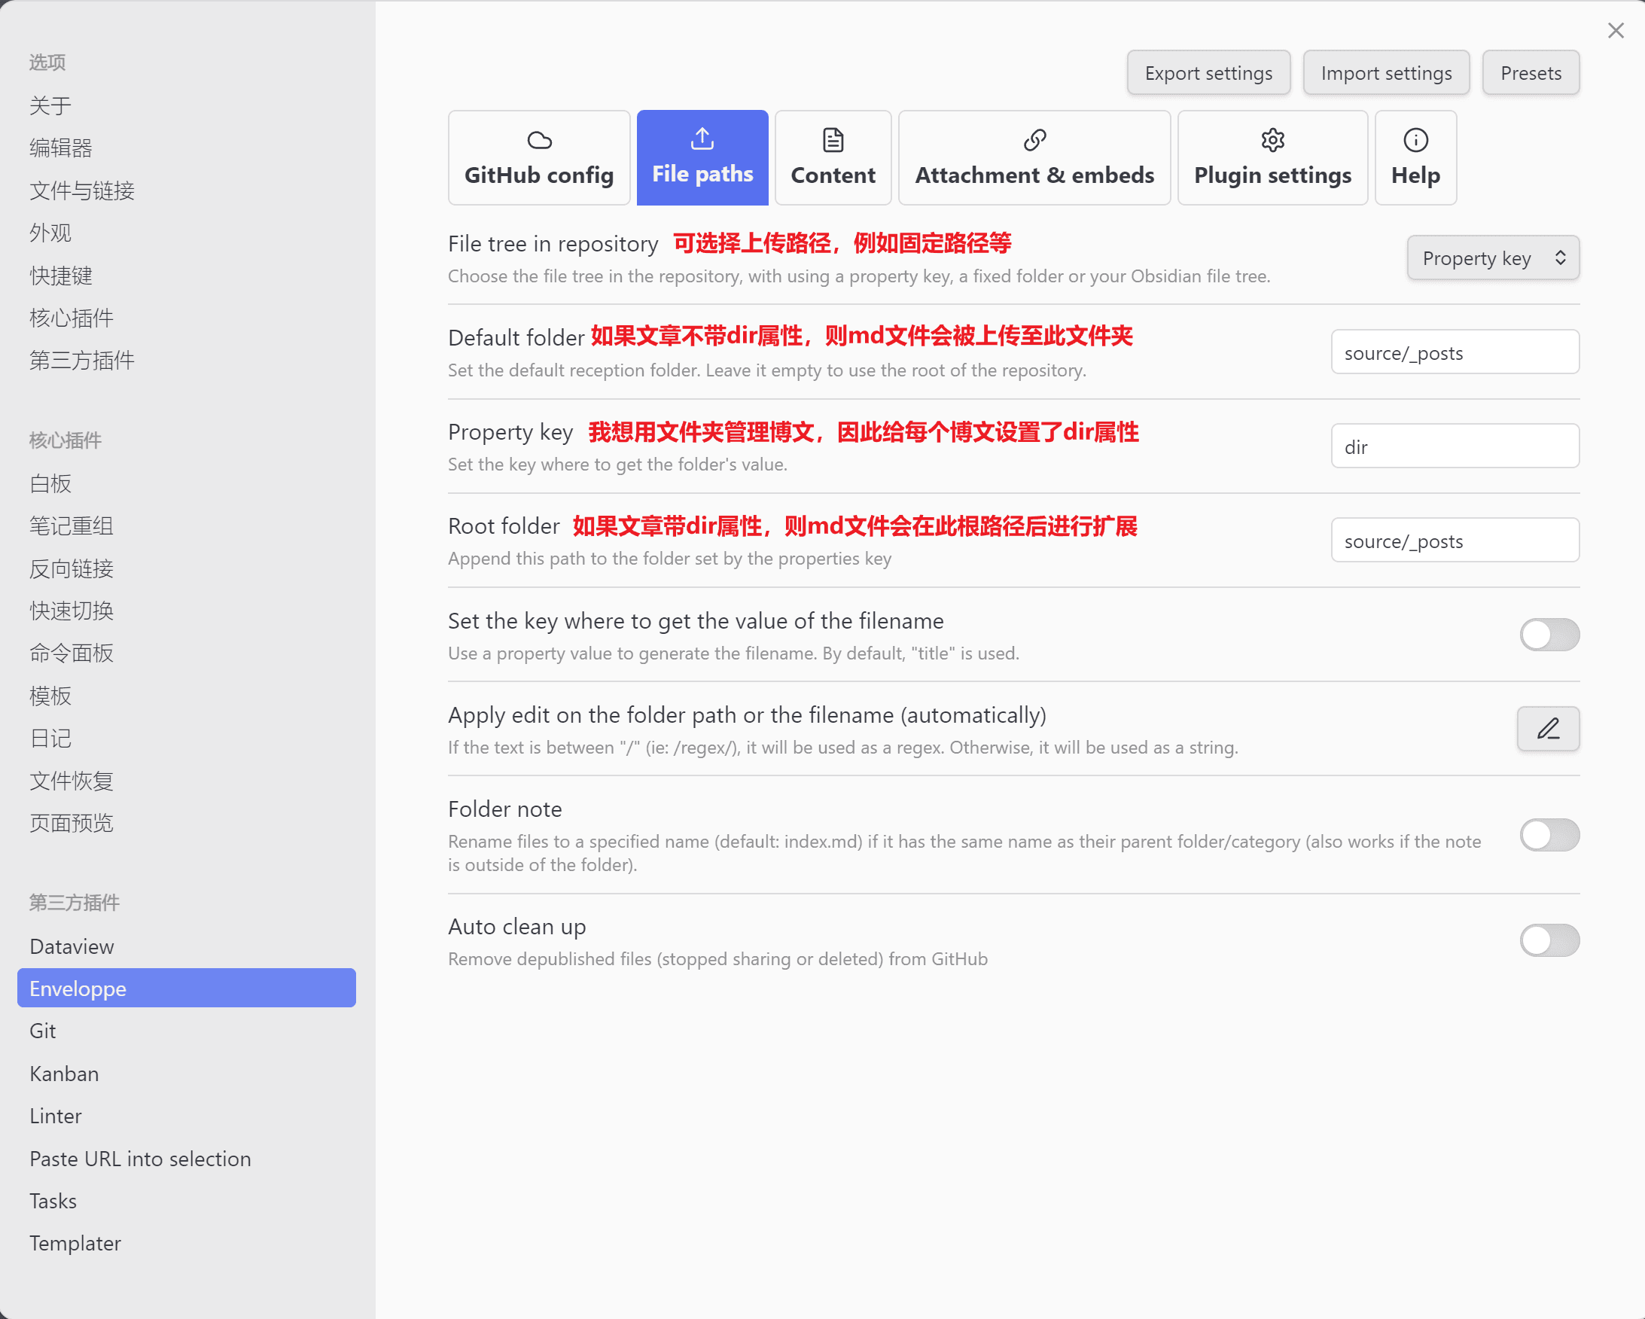This screenshot has width=1645, height=1319.
Task: Open the Property key file tree dropdown
Action: tap(1491, 257)
